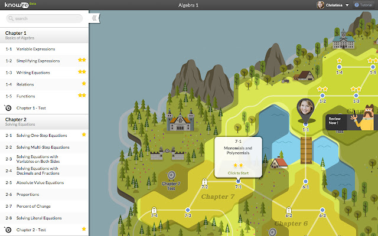The width and height of the screenshot is (378, 236).
Task: Focus the search input field
Action: tap(44, 18)
